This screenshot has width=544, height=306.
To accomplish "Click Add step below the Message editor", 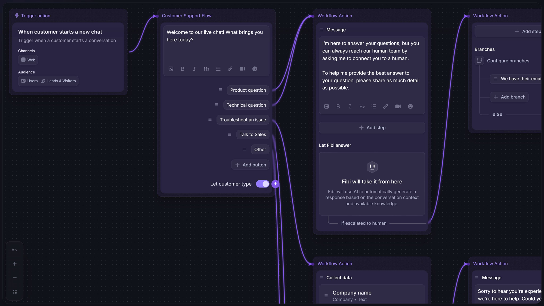I will [372, 128].
